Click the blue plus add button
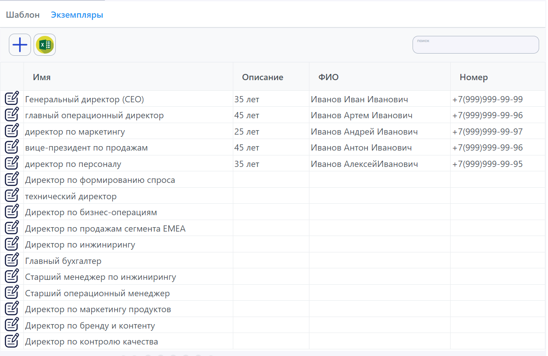Image resolution: width=548 pixels, height=356 pixels. point(20,45)
